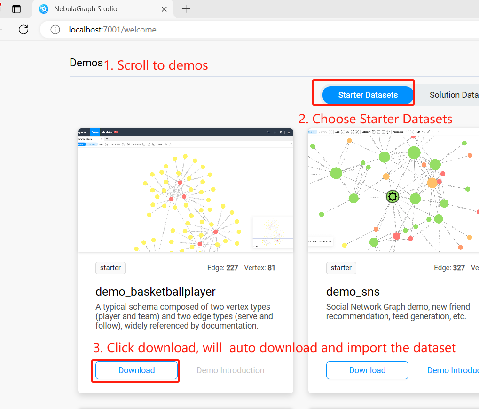This screenshot has height=409, width=479.
Task: Click the starter tag on demo_basketballplayer card
Action: pyautogui.click(x=110, y=268)
